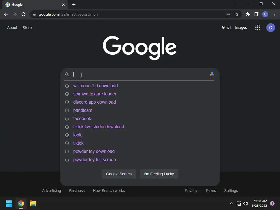The width and height of the screenshot is (280, 210).
Task: Open the Chrome three-dot menu
Action: 274,14
